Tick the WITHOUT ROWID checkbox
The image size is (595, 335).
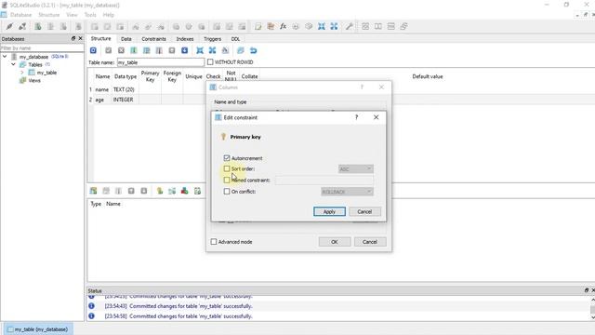coord(210,62)
